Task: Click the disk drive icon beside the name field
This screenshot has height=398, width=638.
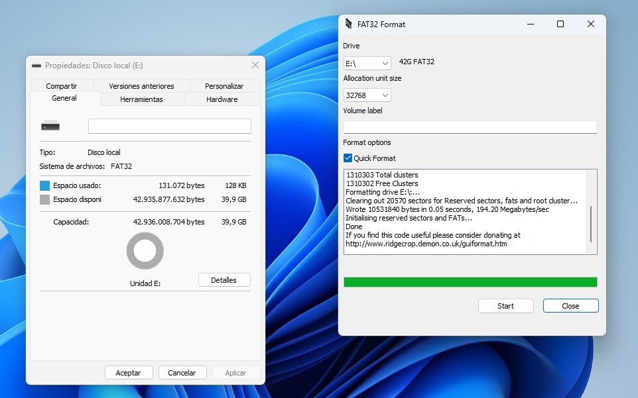Action: click(x=50, y=125)
